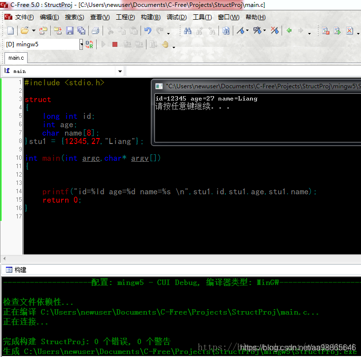Expand the bookmark flag dropdown arrow
Screen dimensions: 361x357
(x=247, y=31)
